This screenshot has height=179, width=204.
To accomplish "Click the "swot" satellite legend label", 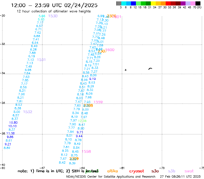I will (189, 171).
